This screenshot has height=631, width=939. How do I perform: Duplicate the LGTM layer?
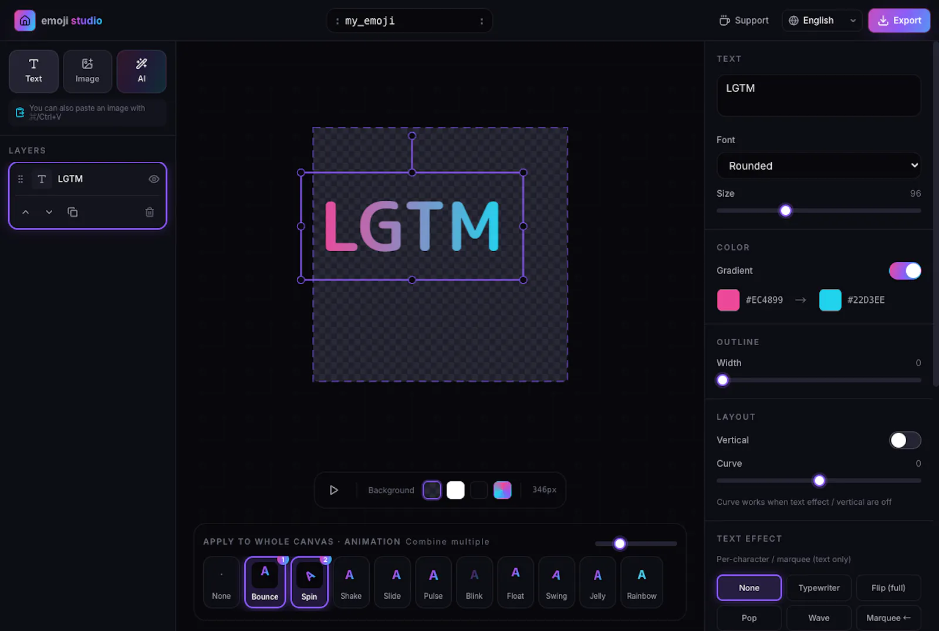(x=72, y=212)
